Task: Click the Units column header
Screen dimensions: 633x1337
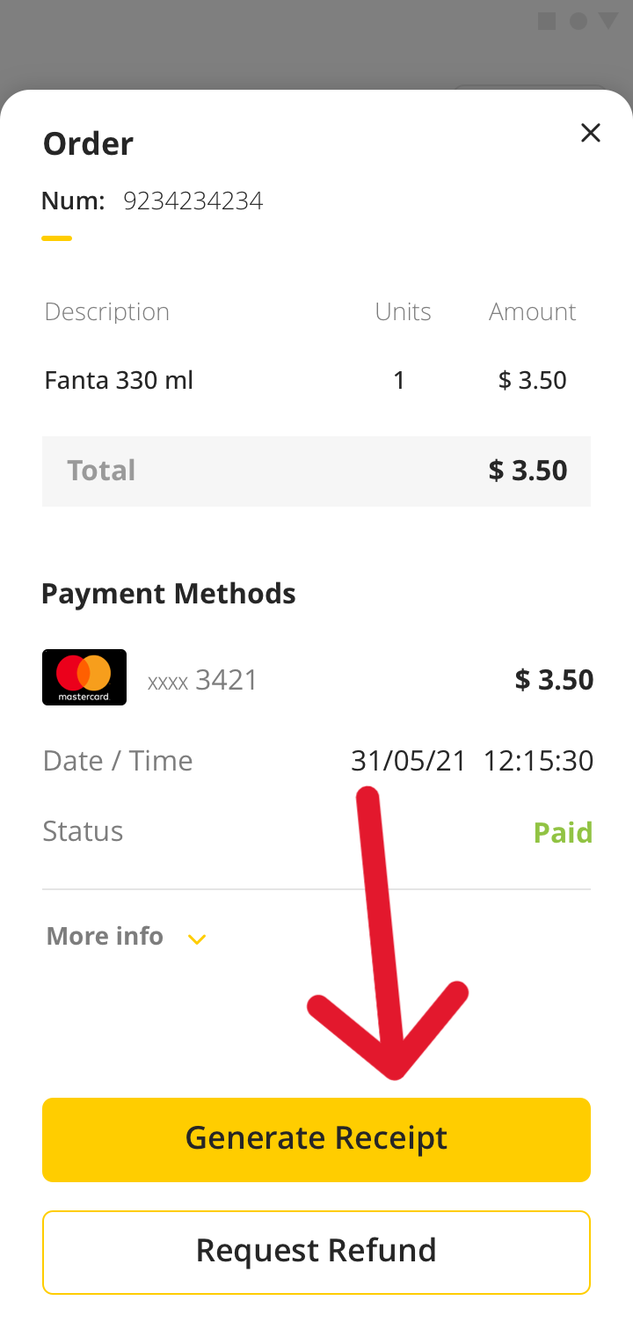Action: click(x=403, y=312)
